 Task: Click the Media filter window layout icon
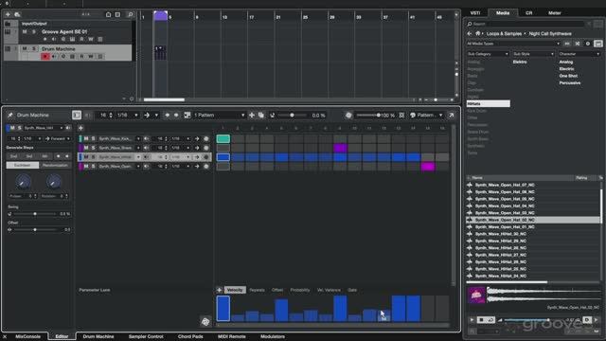click(x=597, y=44)
